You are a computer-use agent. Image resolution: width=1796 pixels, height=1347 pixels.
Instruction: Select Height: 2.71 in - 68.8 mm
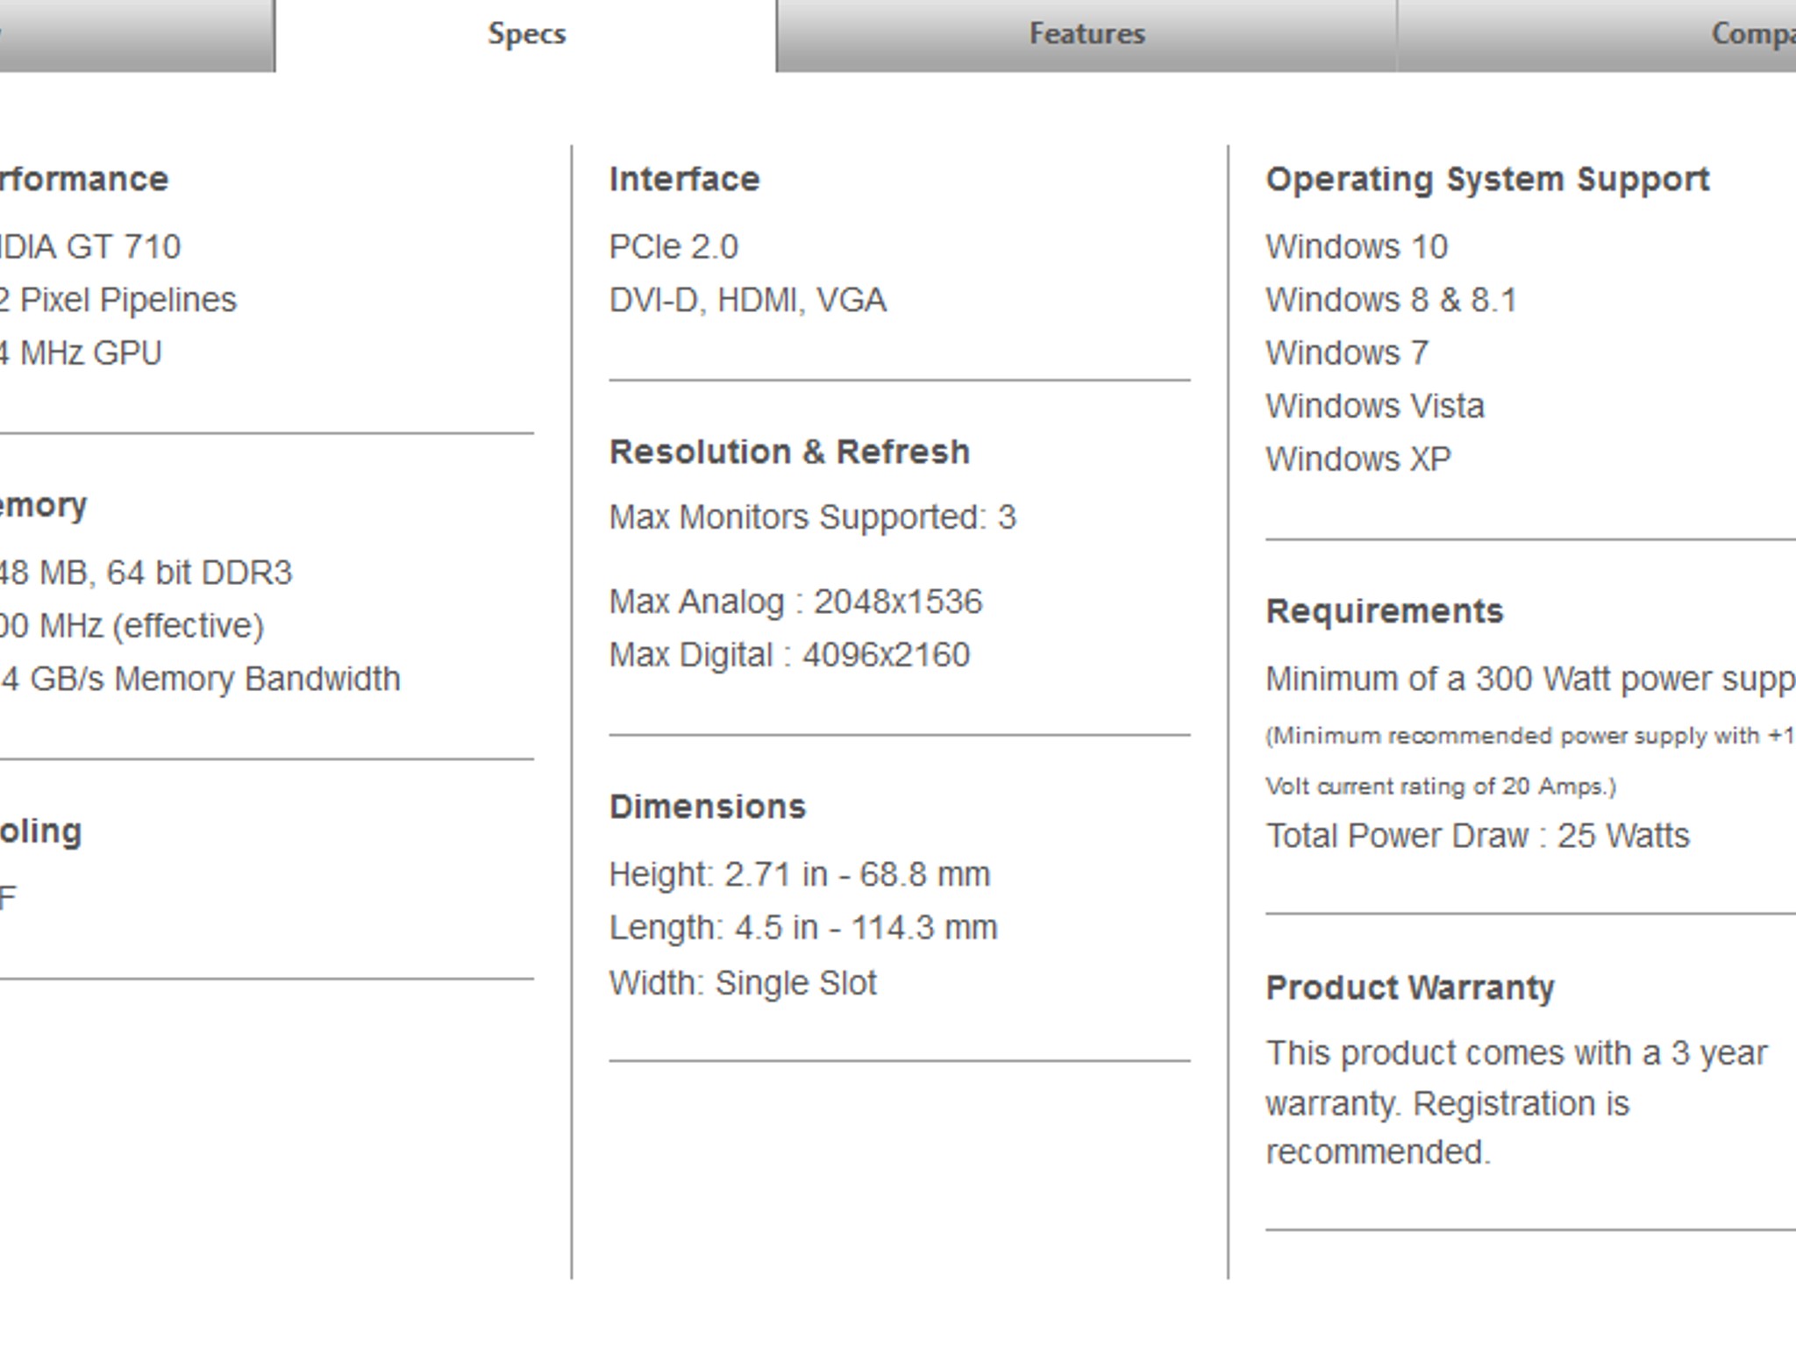click(800, 874)
